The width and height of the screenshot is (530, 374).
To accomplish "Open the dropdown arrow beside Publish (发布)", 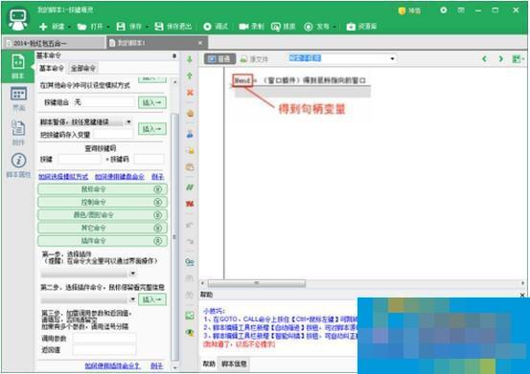I will (x=334, y=27).
